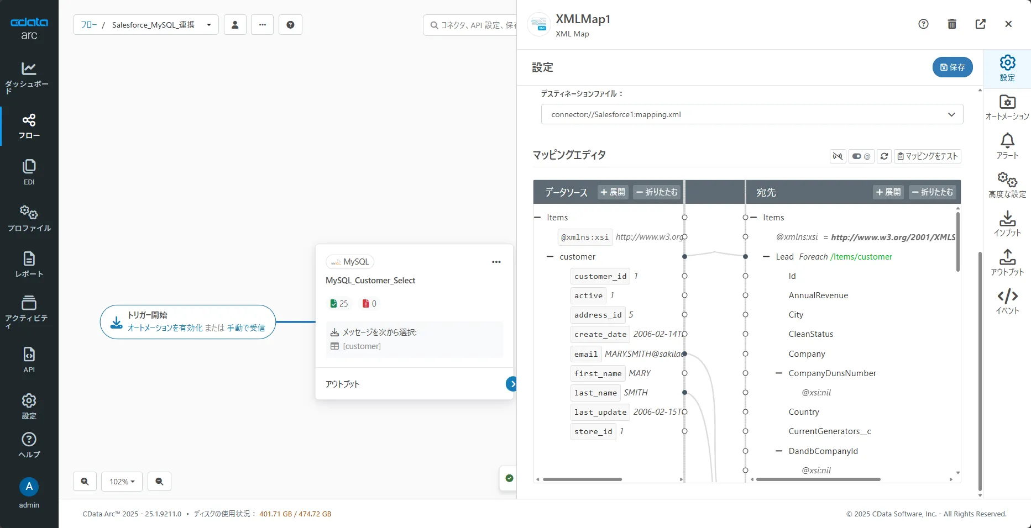Select the last_name source field
The height and width of the screenshot is (528, 1031).
pyautogui.click(x=595, y=393)
